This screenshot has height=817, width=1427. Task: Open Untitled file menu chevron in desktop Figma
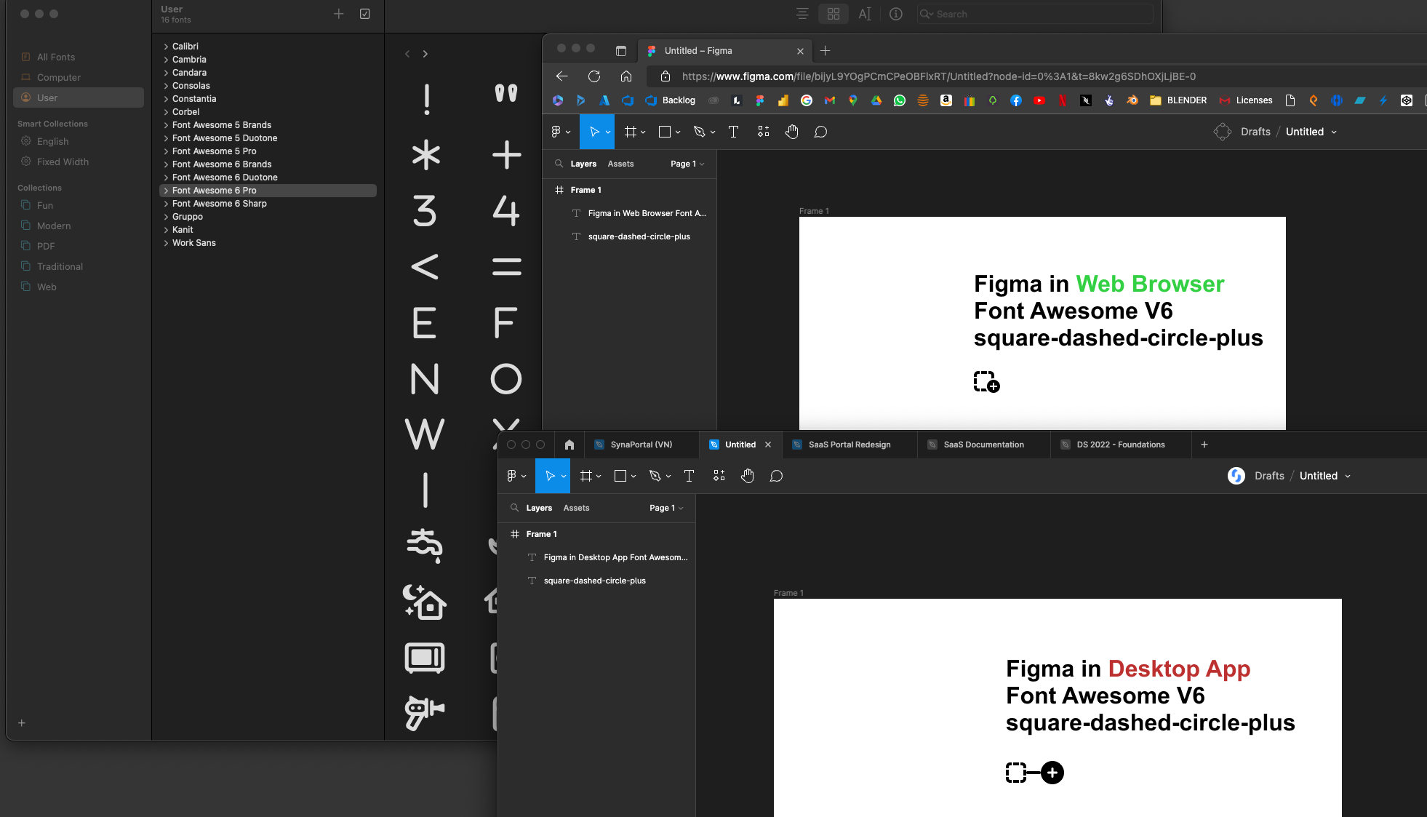tap(1348, 477)
